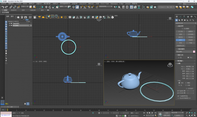Open the named selection sets dropdown
The width and height of the screenshot is (197, 117).
(x=106, y=6)
